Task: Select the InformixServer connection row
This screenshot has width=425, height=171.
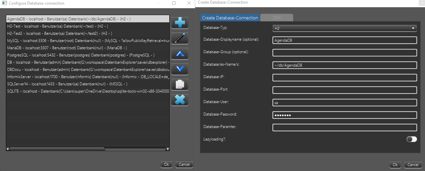Action: click(88, 77)
